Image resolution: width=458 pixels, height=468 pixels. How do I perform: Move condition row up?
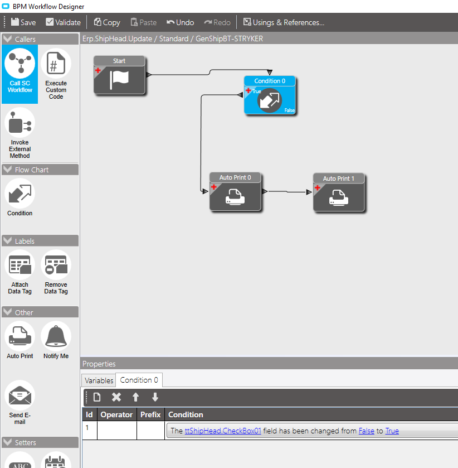click(x=135, y=397)
